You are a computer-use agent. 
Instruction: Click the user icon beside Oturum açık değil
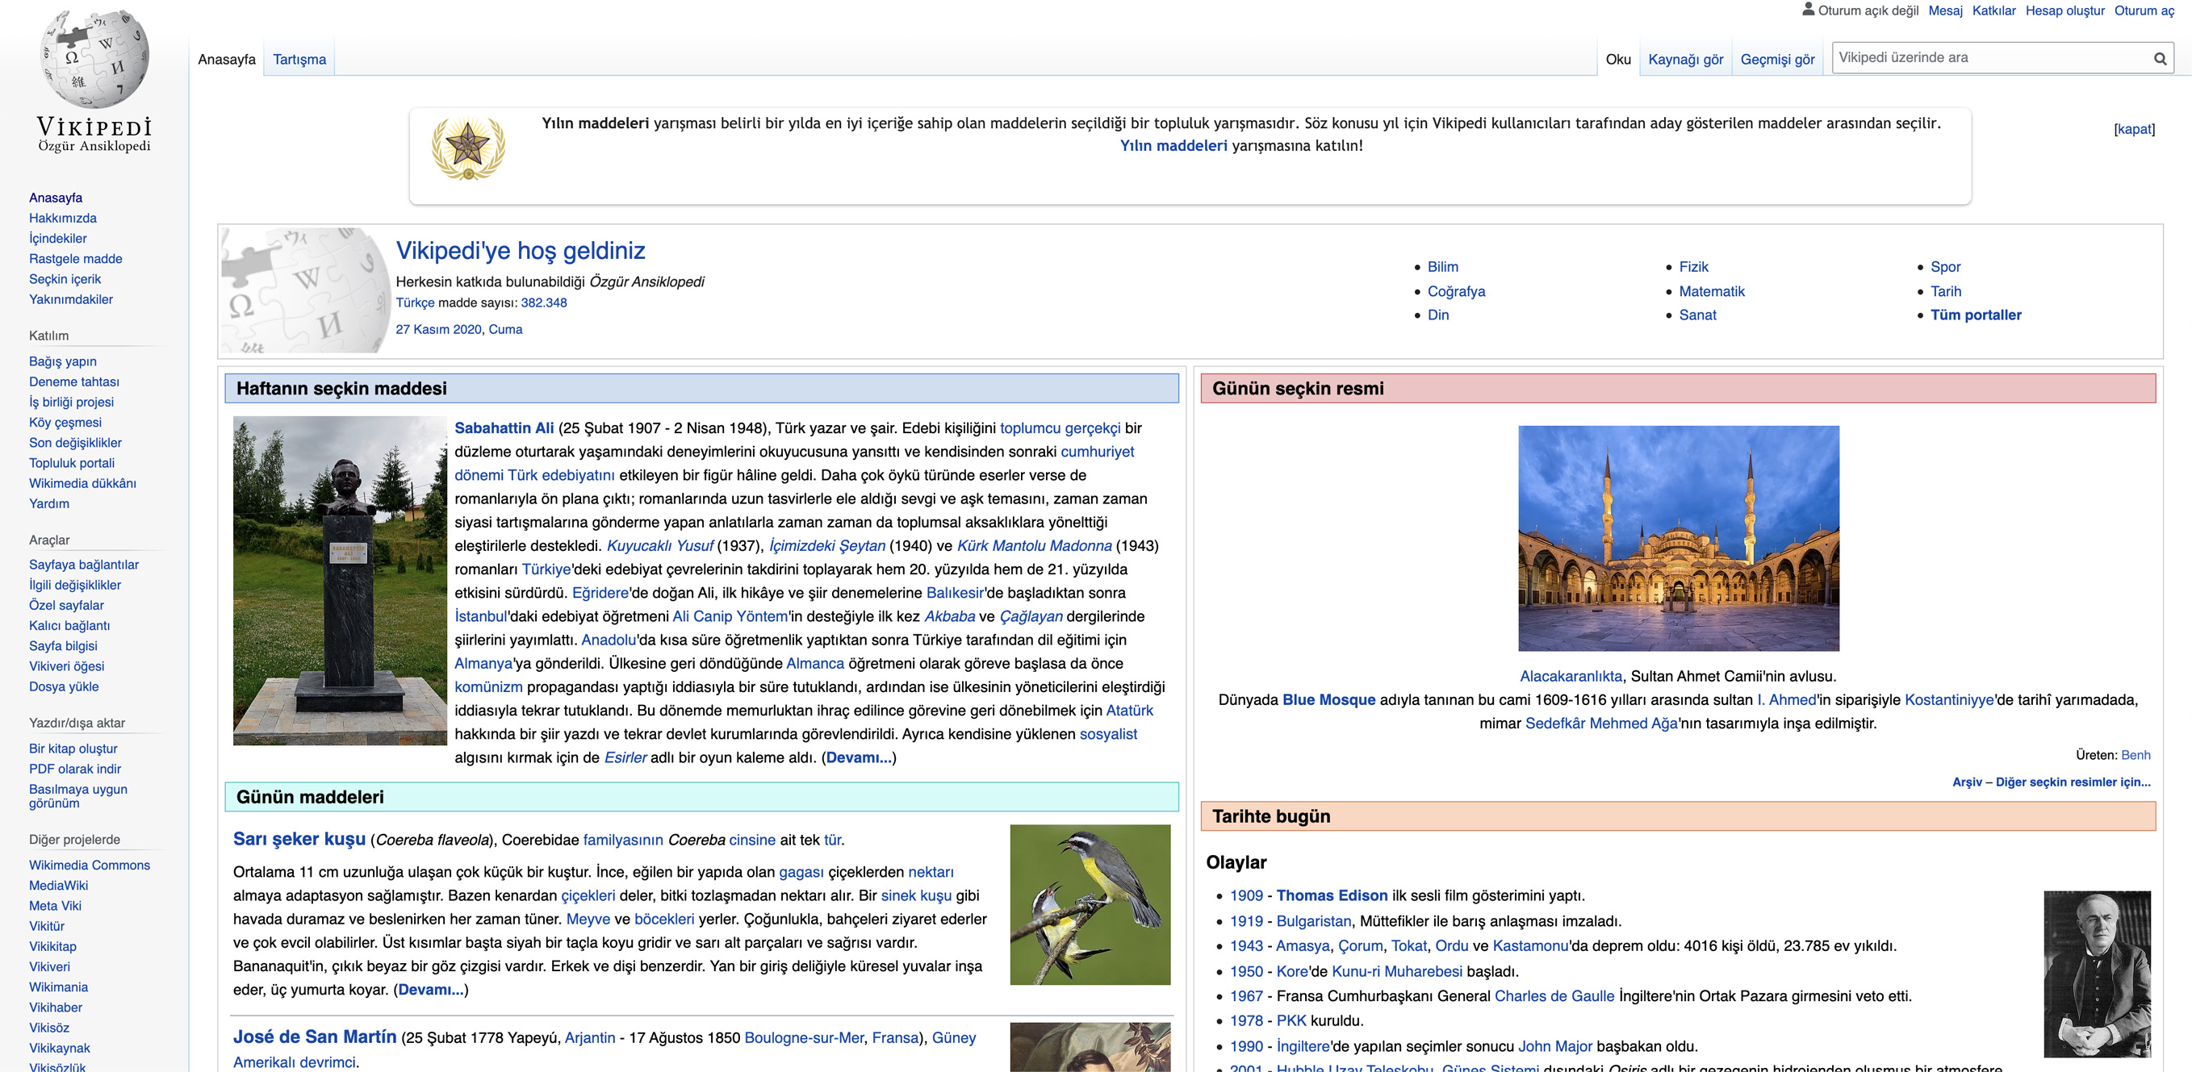(1808, 10)
